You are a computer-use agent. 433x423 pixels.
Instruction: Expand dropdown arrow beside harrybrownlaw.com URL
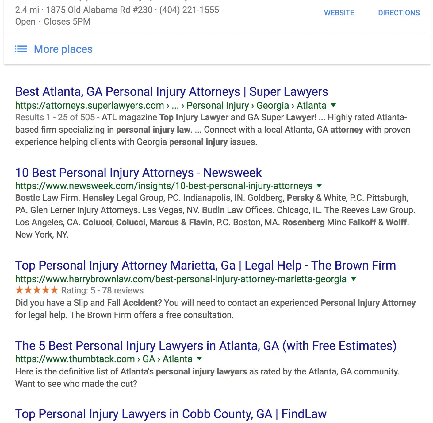[x=354, y=279]
